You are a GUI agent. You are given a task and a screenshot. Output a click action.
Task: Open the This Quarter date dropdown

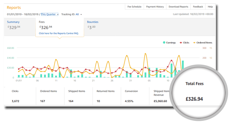pyautogui.click(x=49, y=14)
